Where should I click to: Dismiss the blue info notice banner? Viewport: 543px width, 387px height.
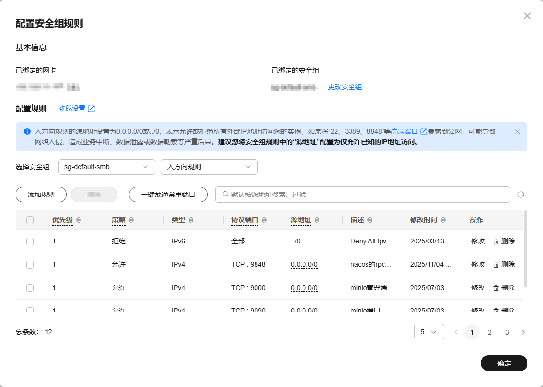[x=517, y=131]
